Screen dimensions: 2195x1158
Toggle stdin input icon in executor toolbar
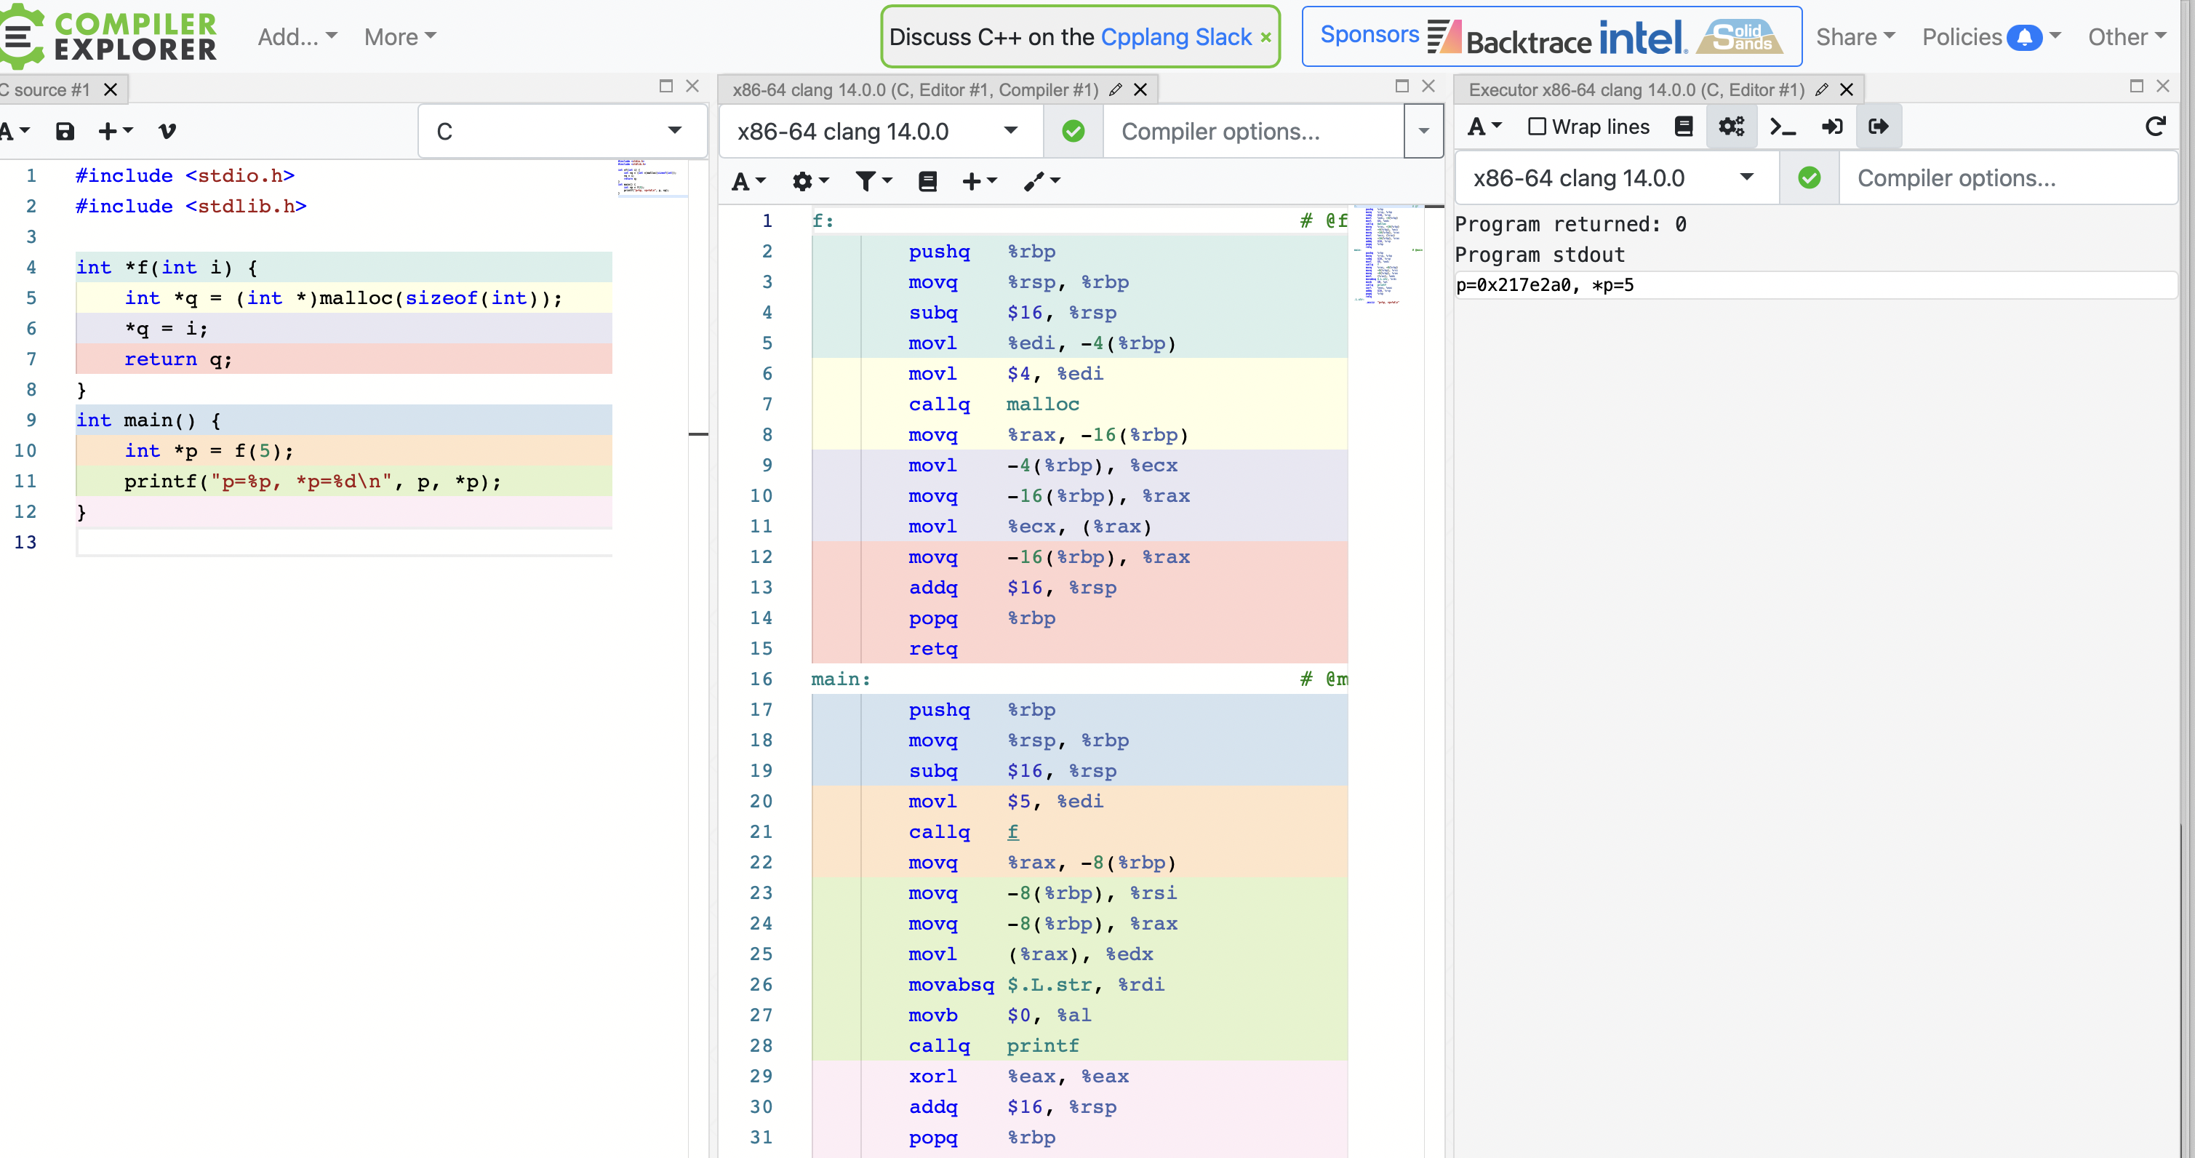1831,127
